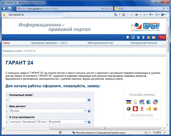Screen dimensions: 171x136
Task: Click the vertical scrollbar down arrow
Action: 168,125
